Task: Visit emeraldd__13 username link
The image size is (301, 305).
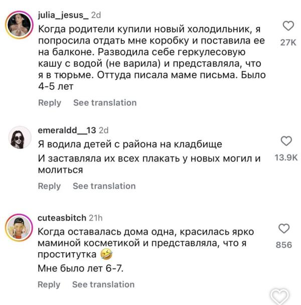Action: coord(67,130)
